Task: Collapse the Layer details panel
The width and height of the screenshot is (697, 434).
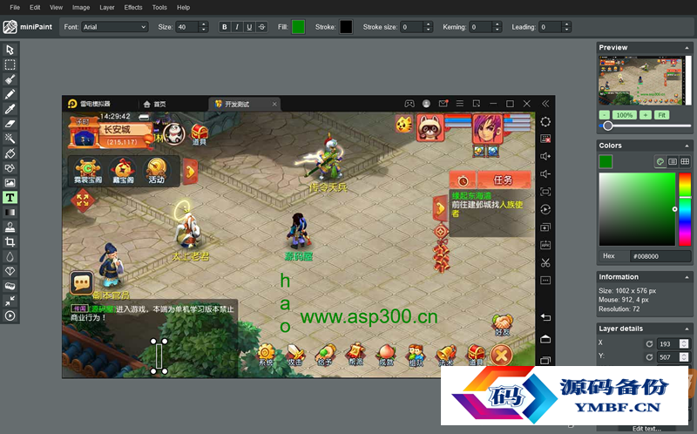Action: click(687, 329)
